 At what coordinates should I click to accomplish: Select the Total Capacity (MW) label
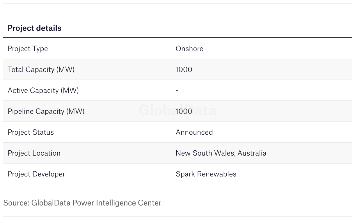coord(41,69)
